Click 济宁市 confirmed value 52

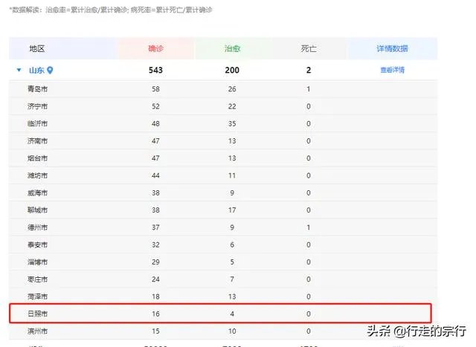tap(155, 106)
